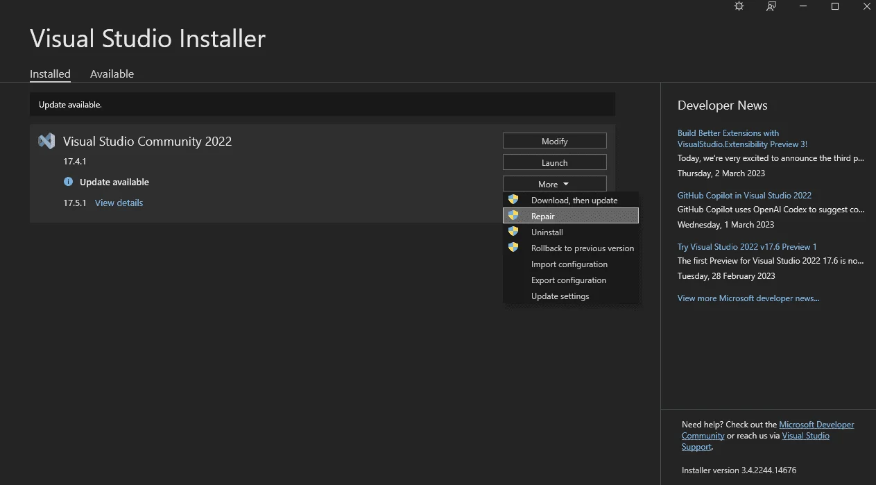This screenshot has height=485, width=876.
Task: Click the Modify button
Action: tap(554, 141)
